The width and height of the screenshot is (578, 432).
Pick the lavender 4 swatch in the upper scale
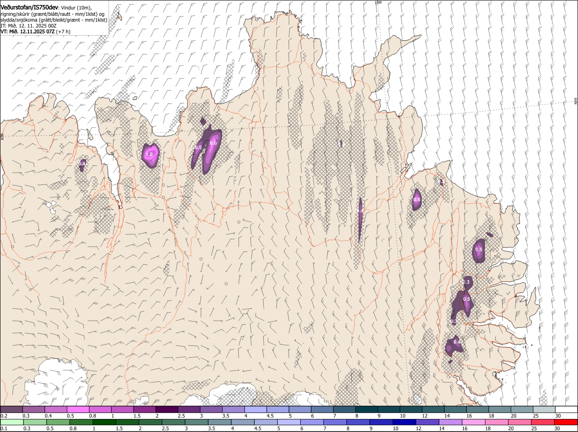(x=256, y=409)
